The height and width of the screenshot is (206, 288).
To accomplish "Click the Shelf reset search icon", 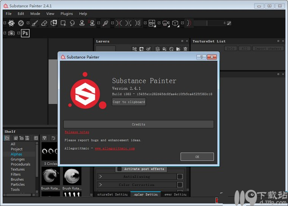I will pos(53,138).
